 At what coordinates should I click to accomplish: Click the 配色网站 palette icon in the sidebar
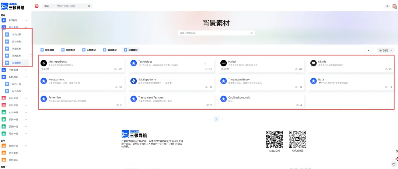(4, 77)
